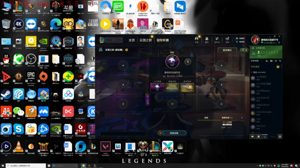Click the yellow question mark help icon
Image resolution: width=300 pixels, height=168 pixels.
126,50
